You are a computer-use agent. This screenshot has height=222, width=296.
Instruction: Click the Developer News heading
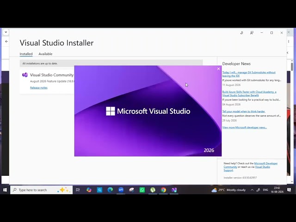pos(236,64)
